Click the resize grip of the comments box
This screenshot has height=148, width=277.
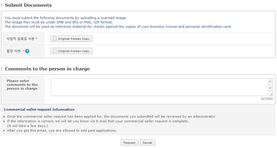tap(271, 94)
